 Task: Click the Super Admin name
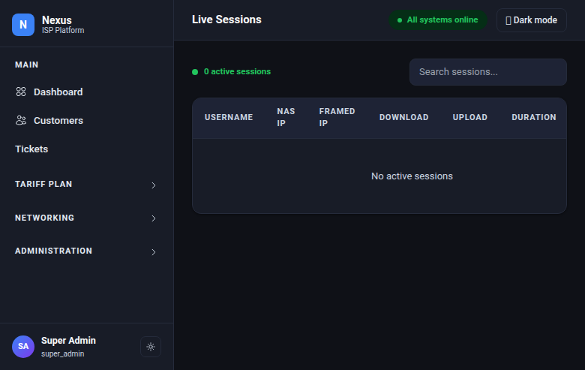(68, 341)
